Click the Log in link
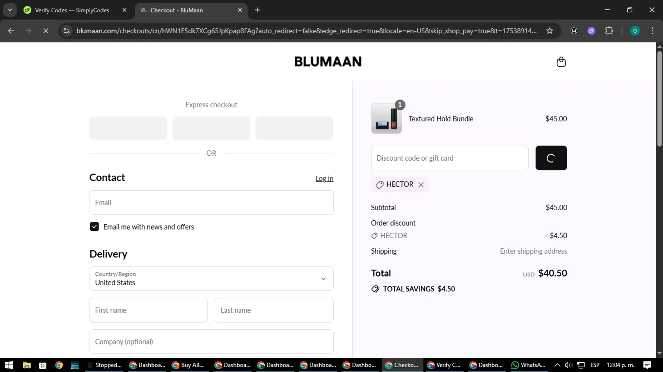The height and width of the screenshot is (372, 663). (x=324, y=178)
